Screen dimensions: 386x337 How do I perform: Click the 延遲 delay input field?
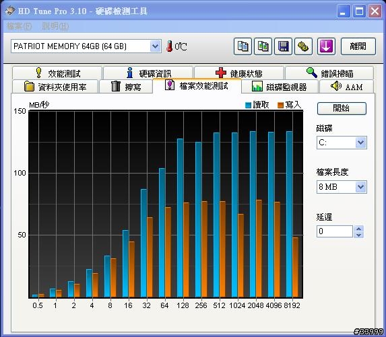point(335,231)
